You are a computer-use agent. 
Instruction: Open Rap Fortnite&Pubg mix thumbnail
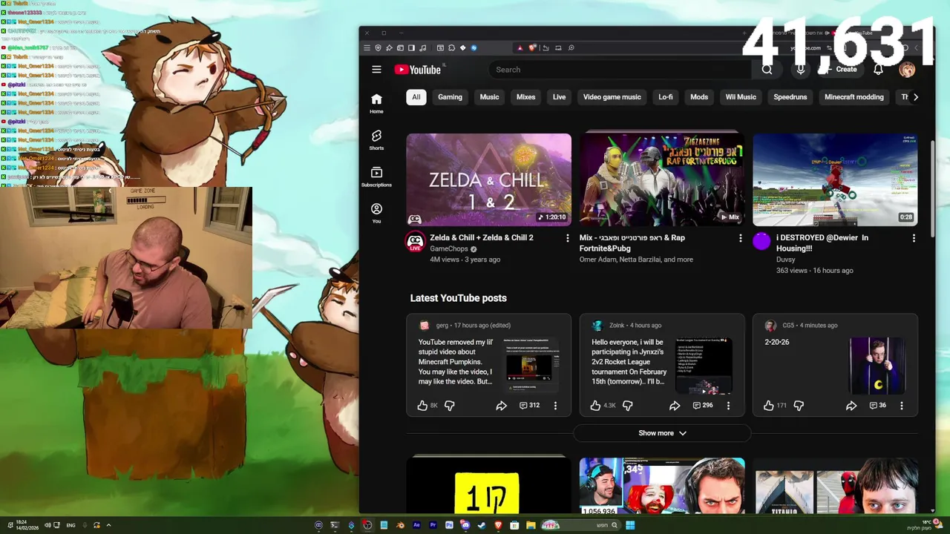(x=662, y=179)
